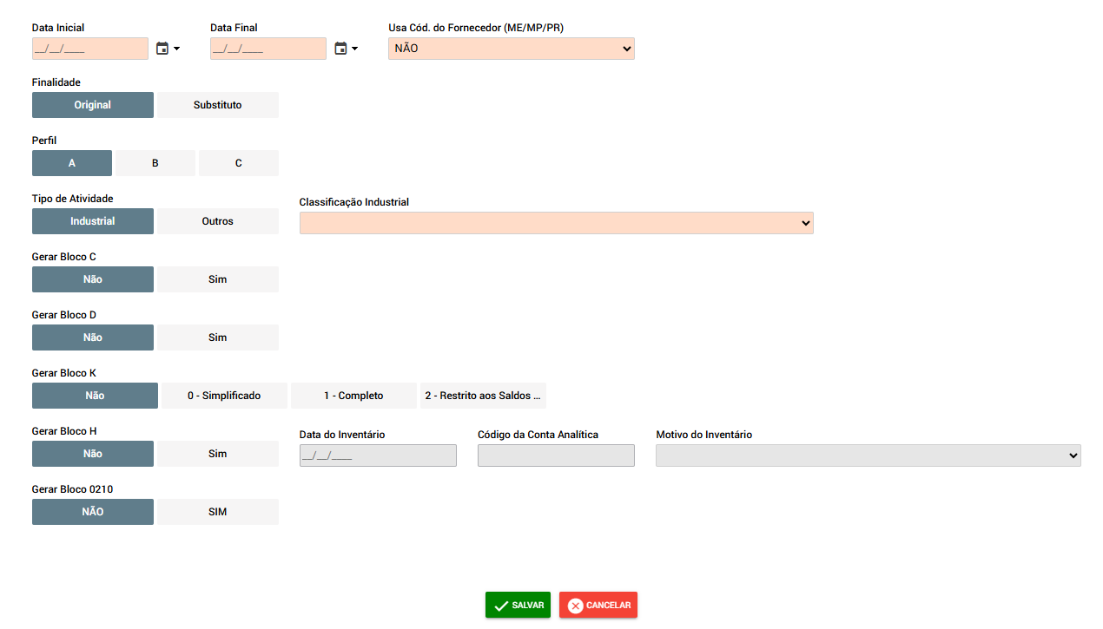Image resolution: width=1103 pixels, height=629 pixels.
Task: Select Perfil C option
Action: (x=239, y=163)
